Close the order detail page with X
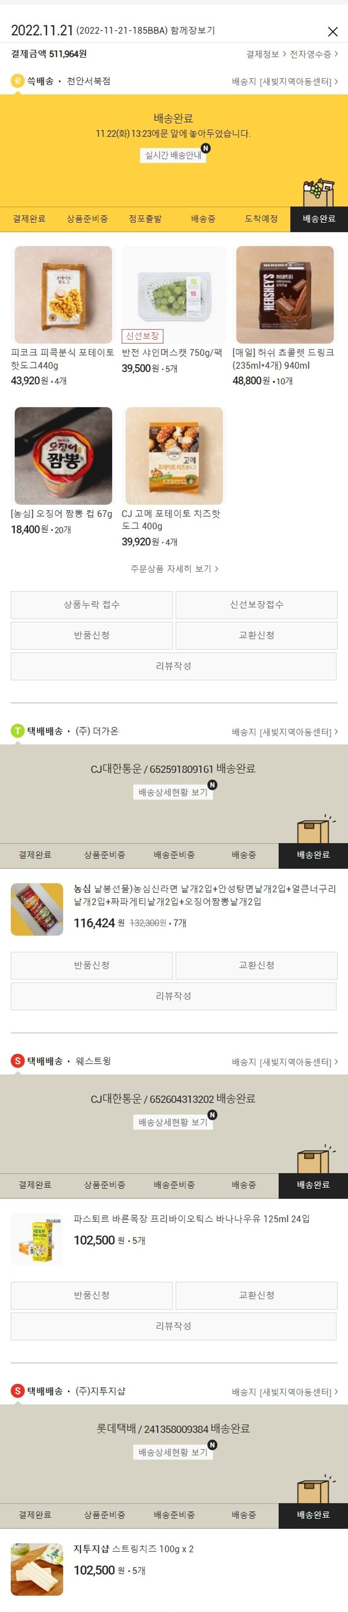 pyautogui.click(x=332, y=31)
